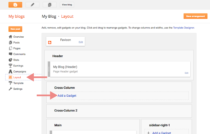Screen dimensions: 210x134
Task: Click the Settings wrench icon
Action: coord(10,89)
